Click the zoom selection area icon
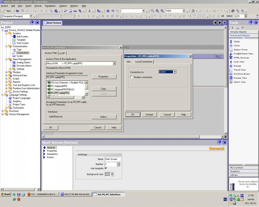 click(152, 11)
